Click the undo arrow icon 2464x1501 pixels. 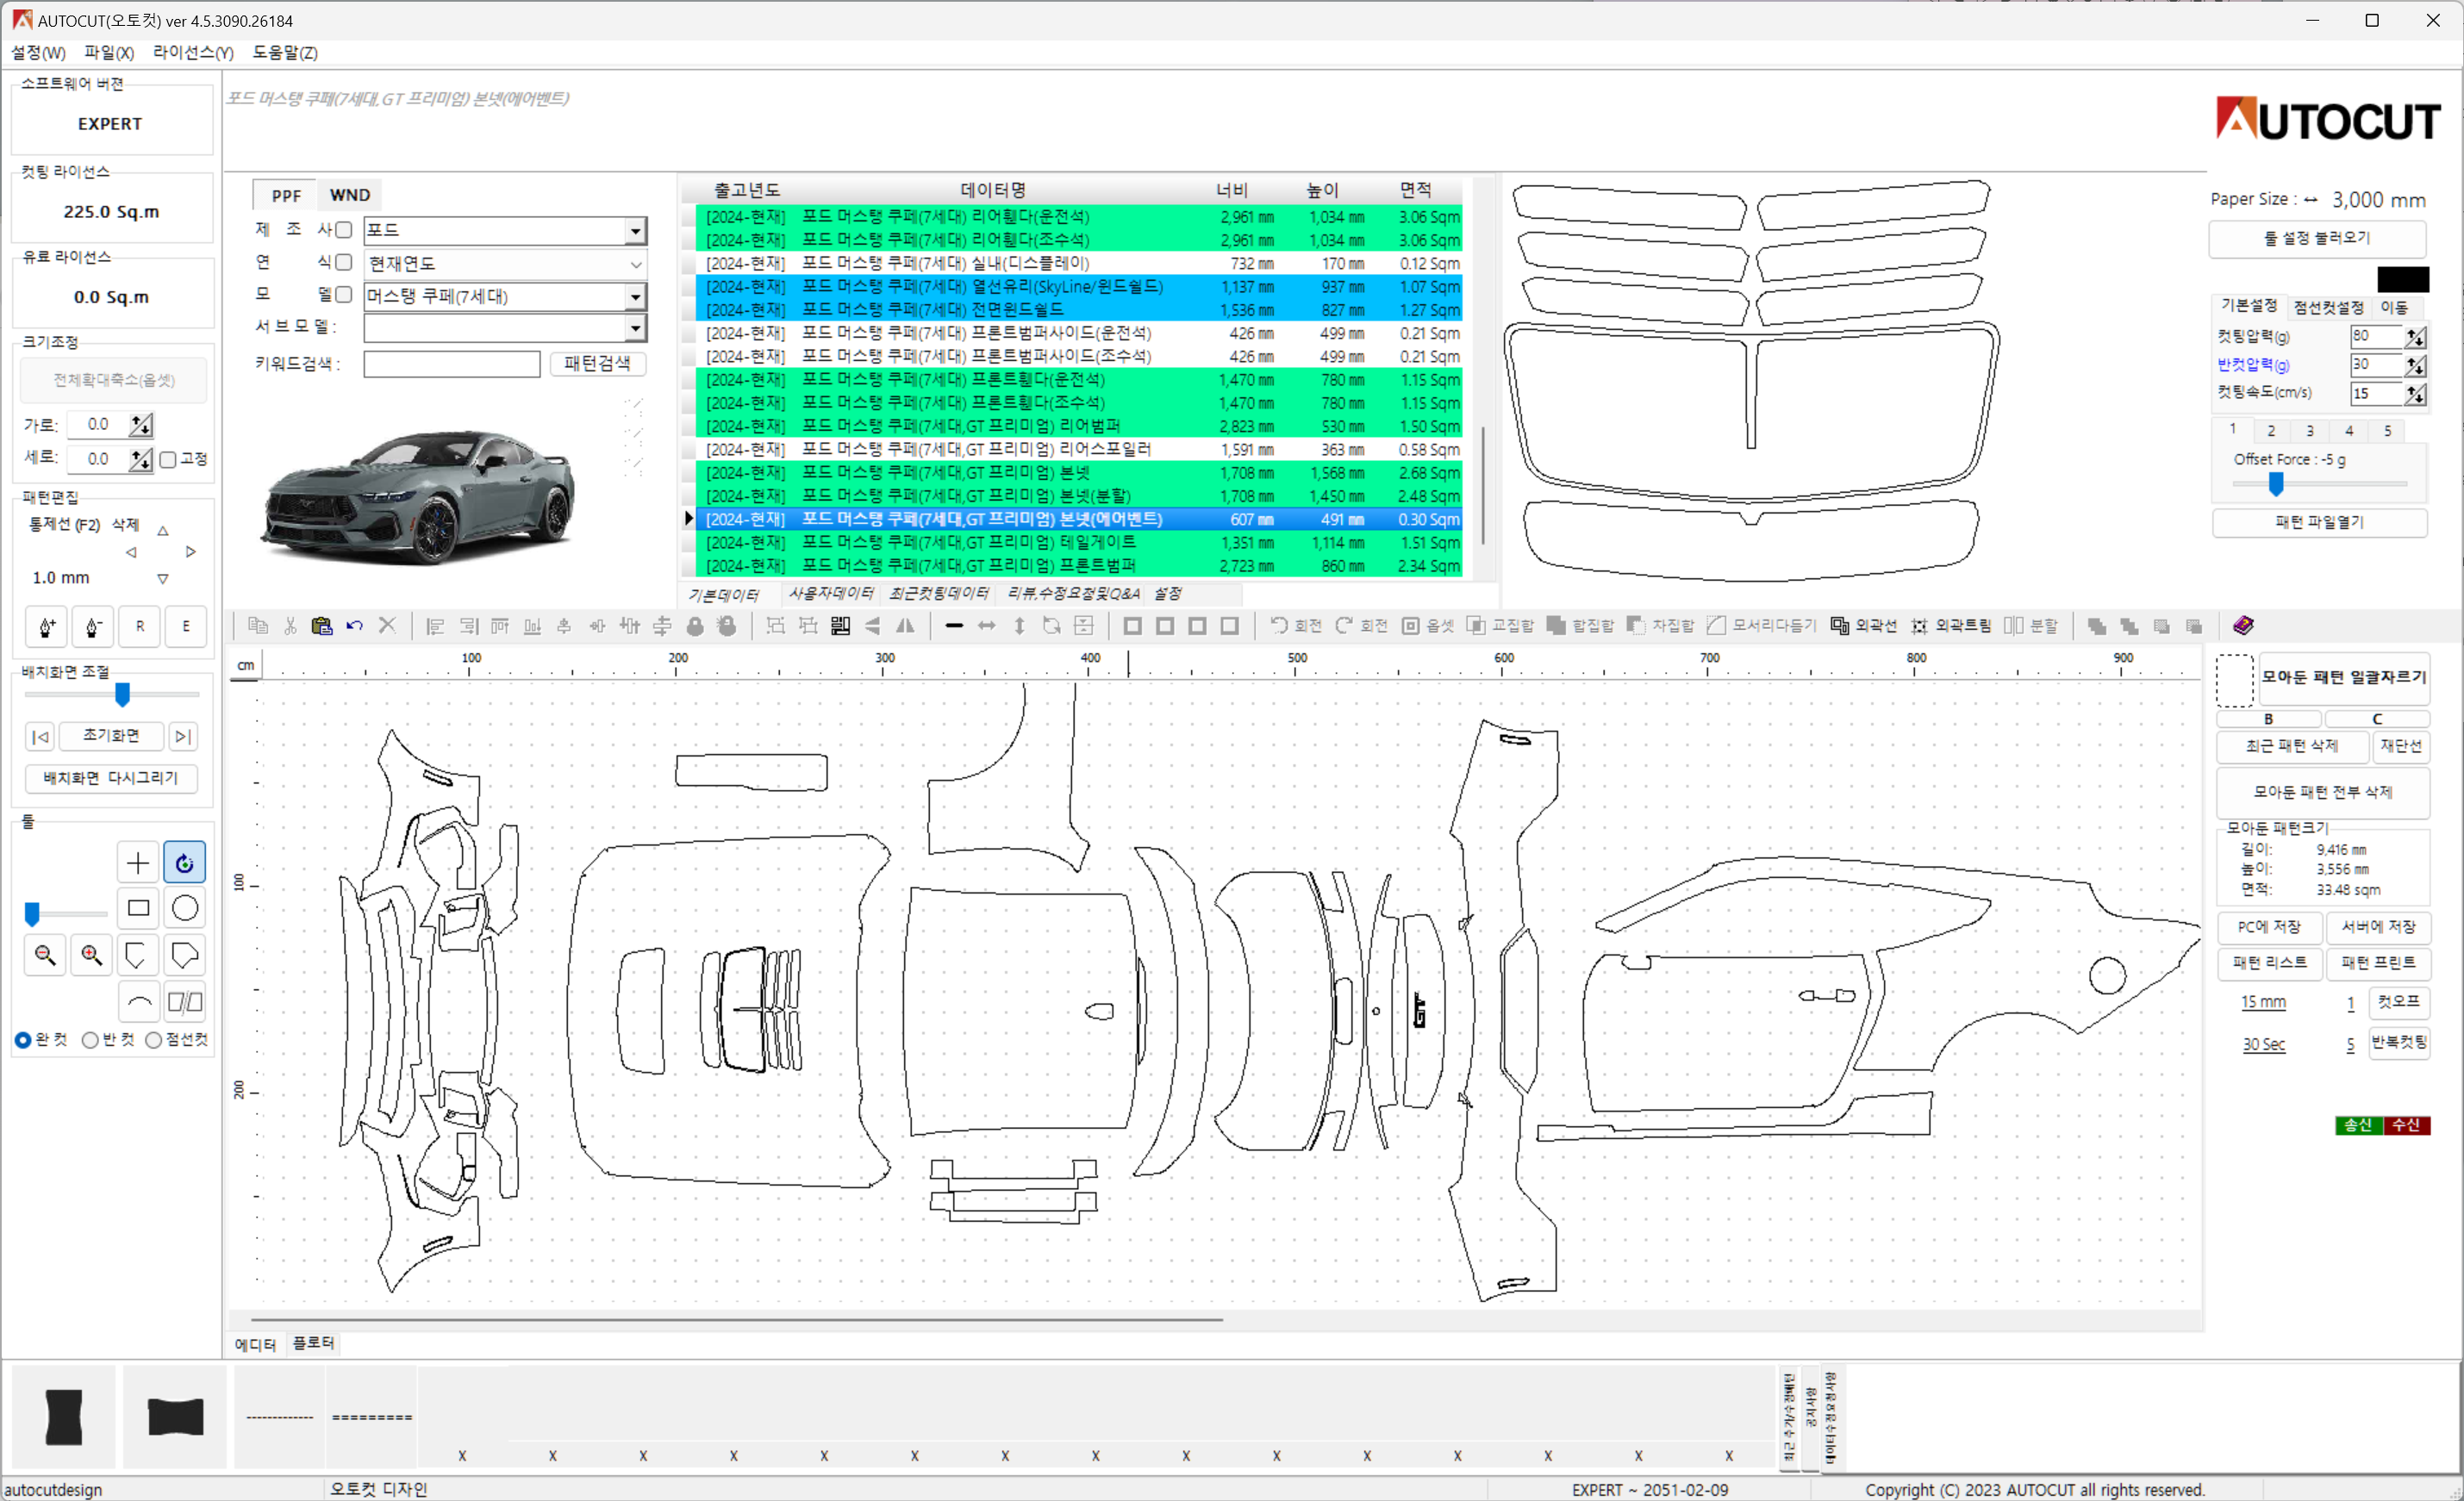tap(354, 626)
